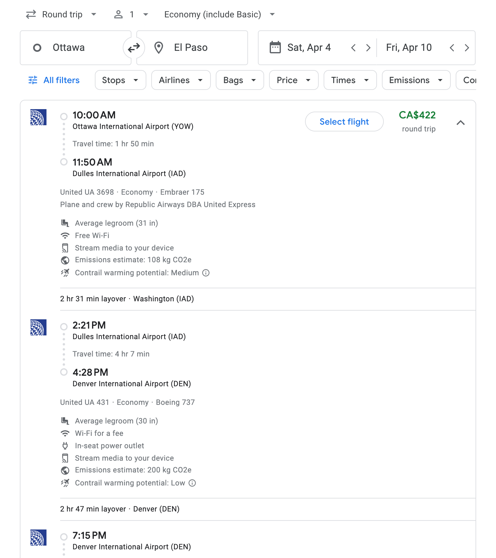Expand the Emissions filter options

pos(415,80)
